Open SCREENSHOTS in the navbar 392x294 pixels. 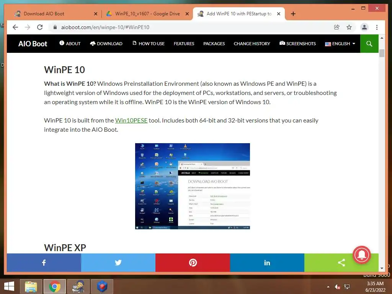tap(297, 44)
